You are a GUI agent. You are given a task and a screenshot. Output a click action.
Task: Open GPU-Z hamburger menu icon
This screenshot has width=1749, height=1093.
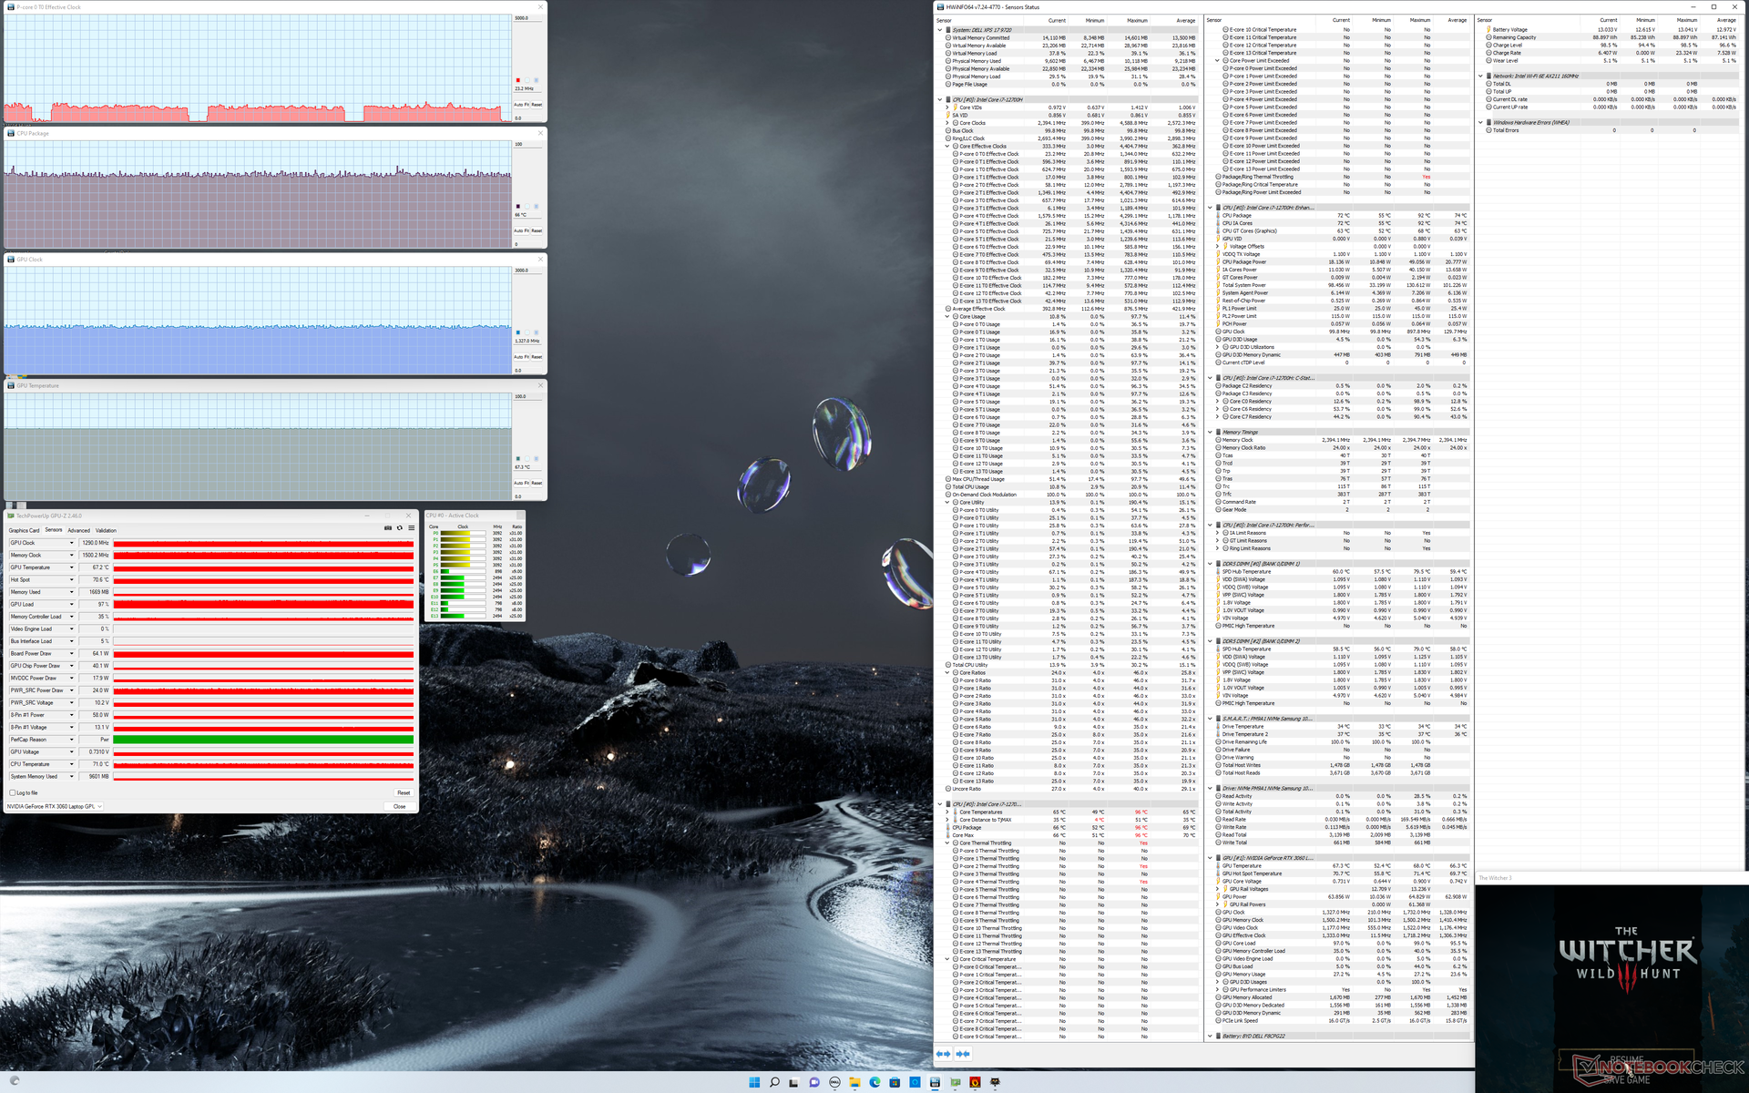coord(411,528)
